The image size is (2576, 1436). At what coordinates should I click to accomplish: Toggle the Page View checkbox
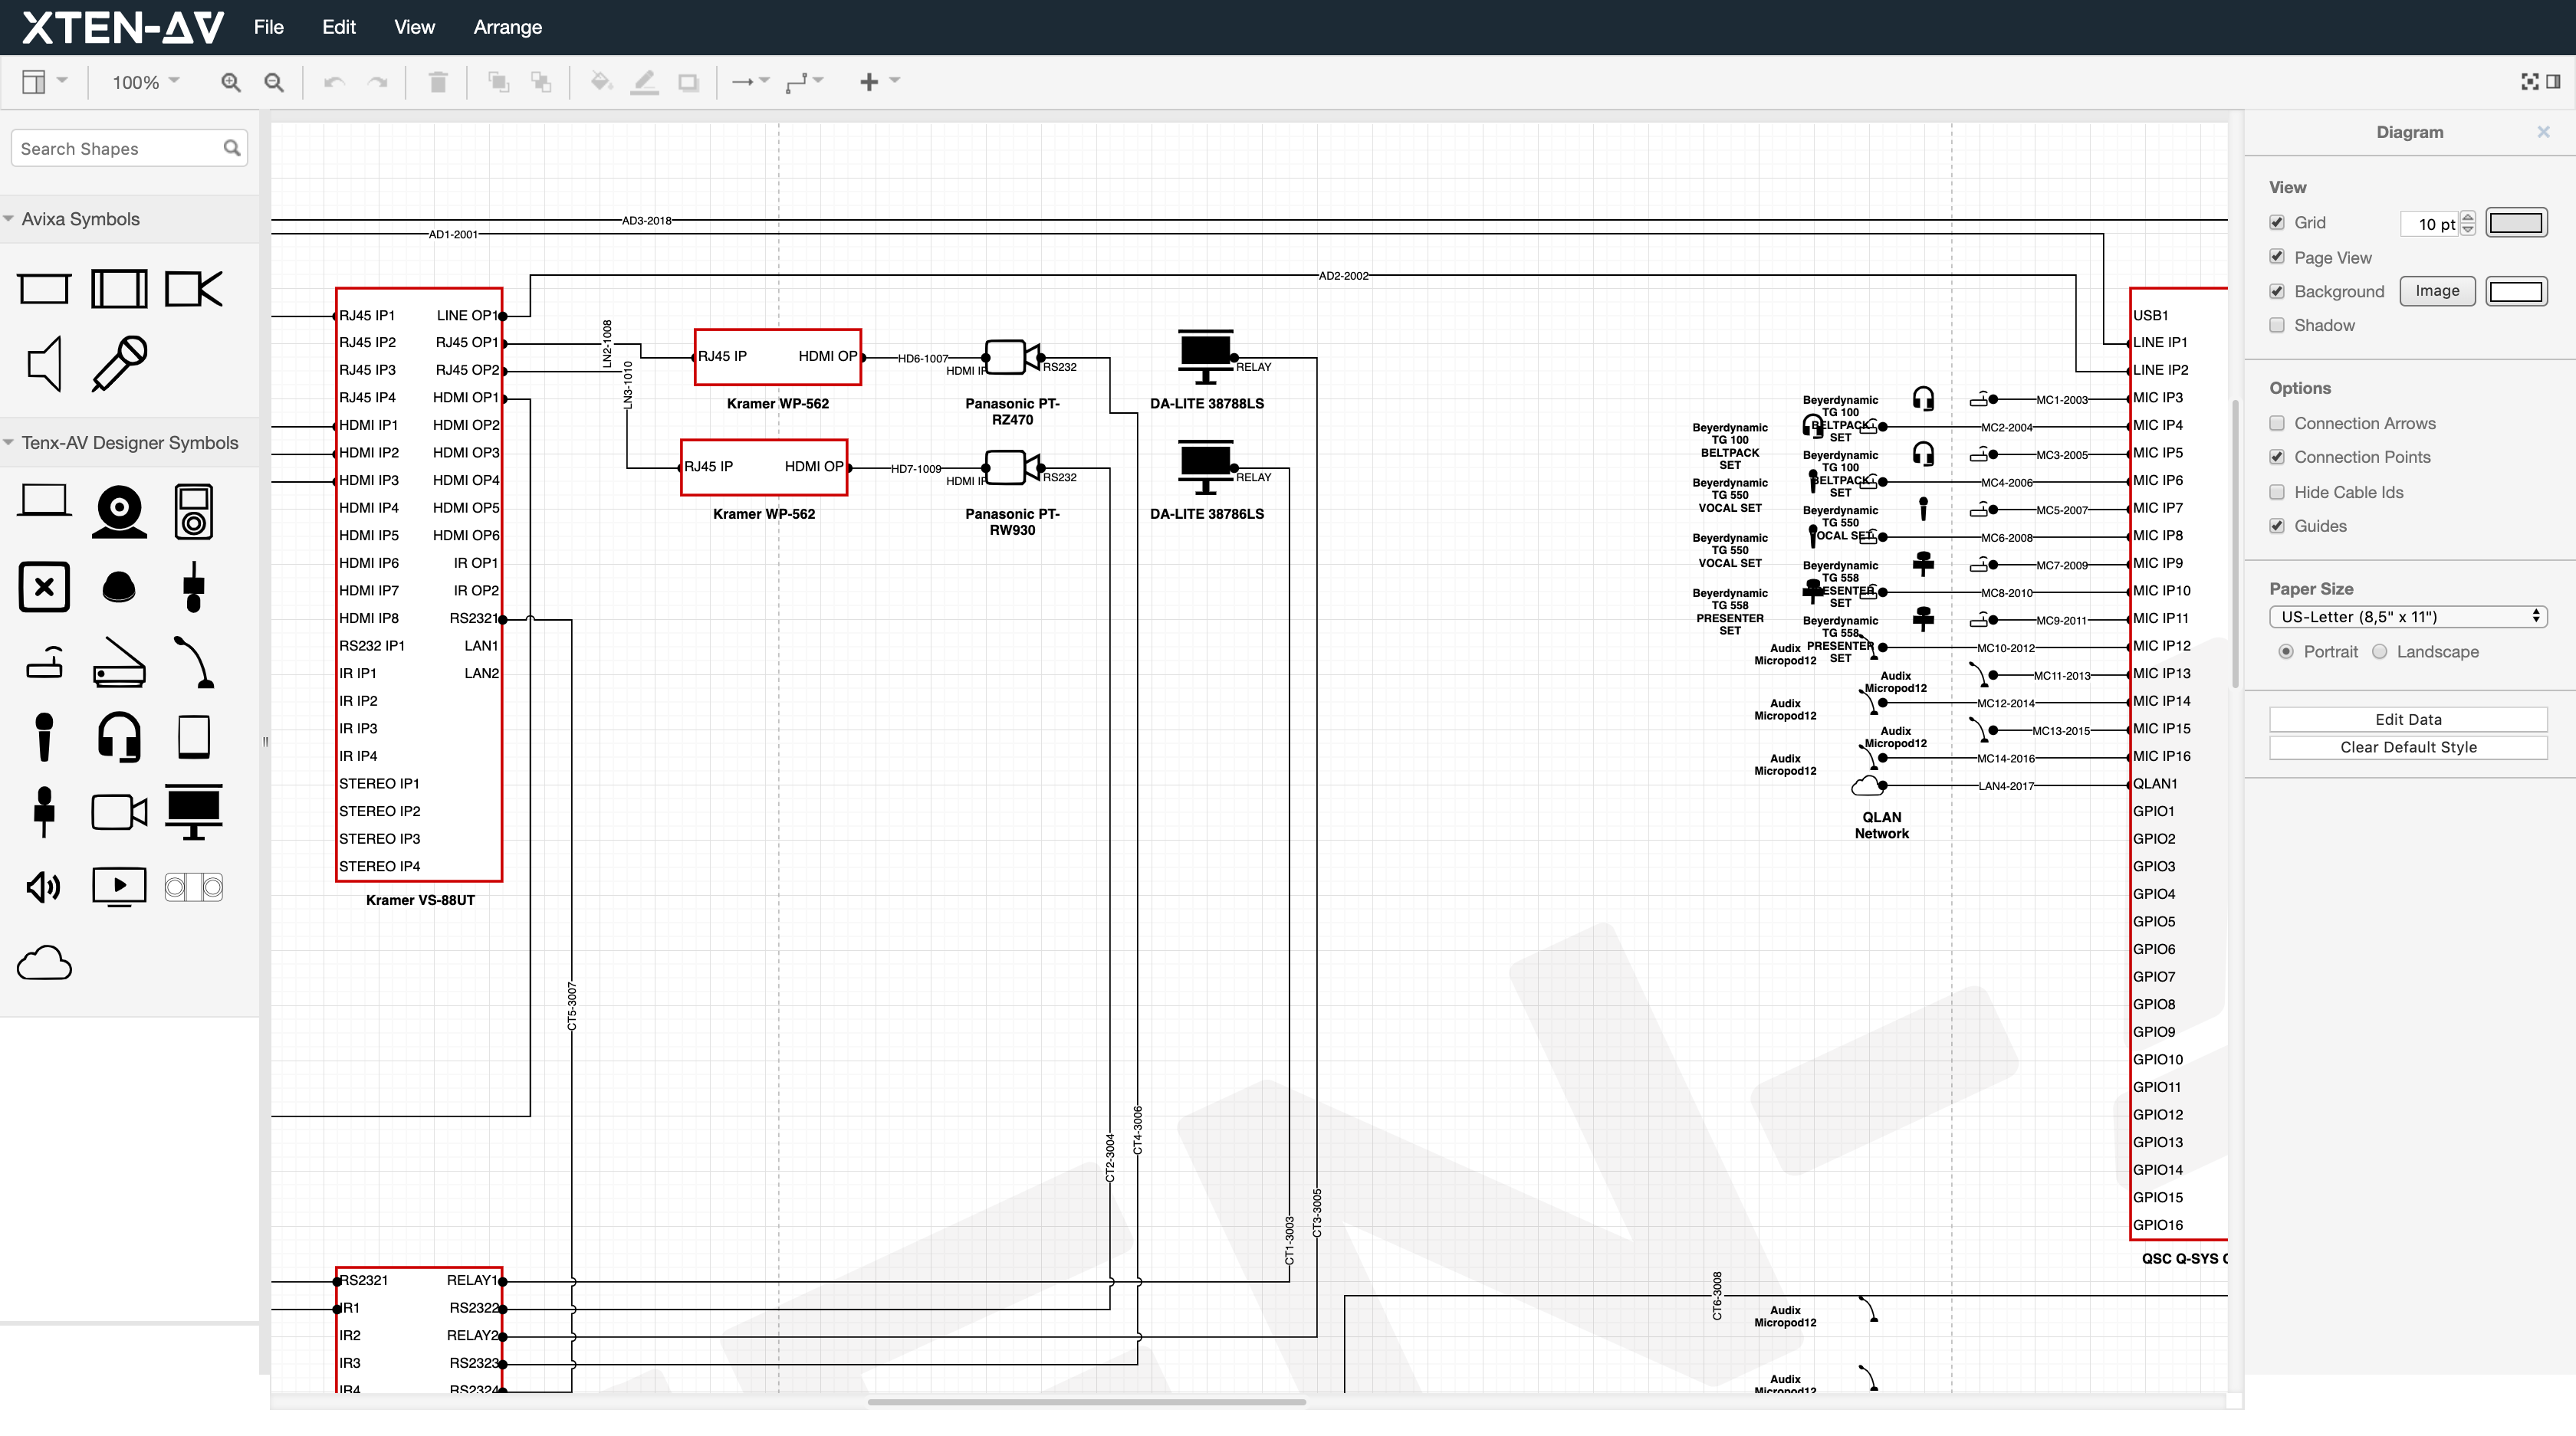click(2277, 257)
